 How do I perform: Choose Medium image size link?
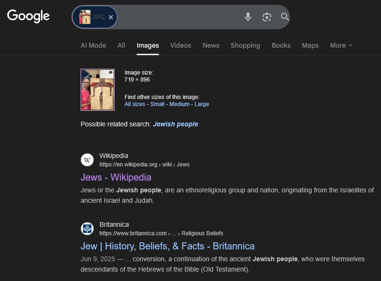(x=179, y=104)
